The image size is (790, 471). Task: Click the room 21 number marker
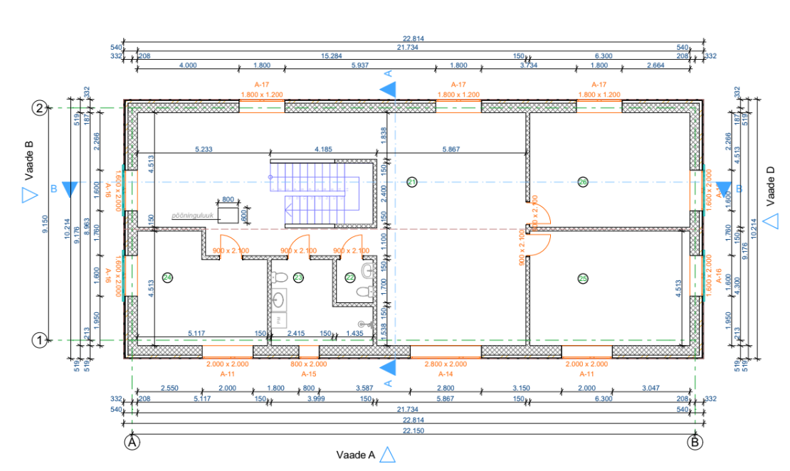[x=411, y=182]
